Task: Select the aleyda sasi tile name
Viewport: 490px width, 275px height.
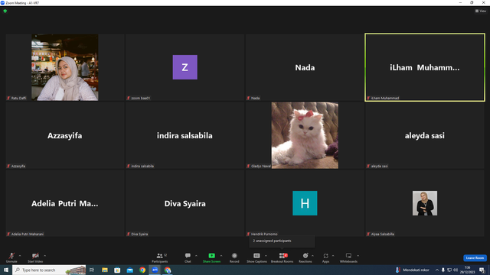Action: [425, 136]
